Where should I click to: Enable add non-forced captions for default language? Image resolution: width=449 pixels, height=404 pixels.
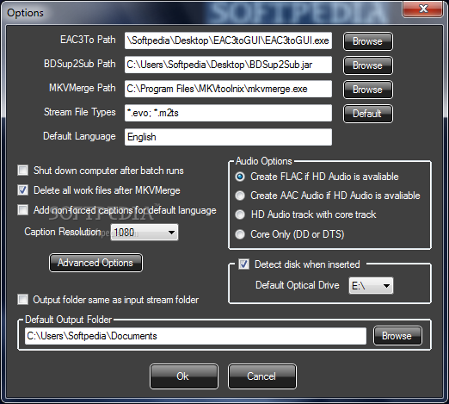coord(23,209)
